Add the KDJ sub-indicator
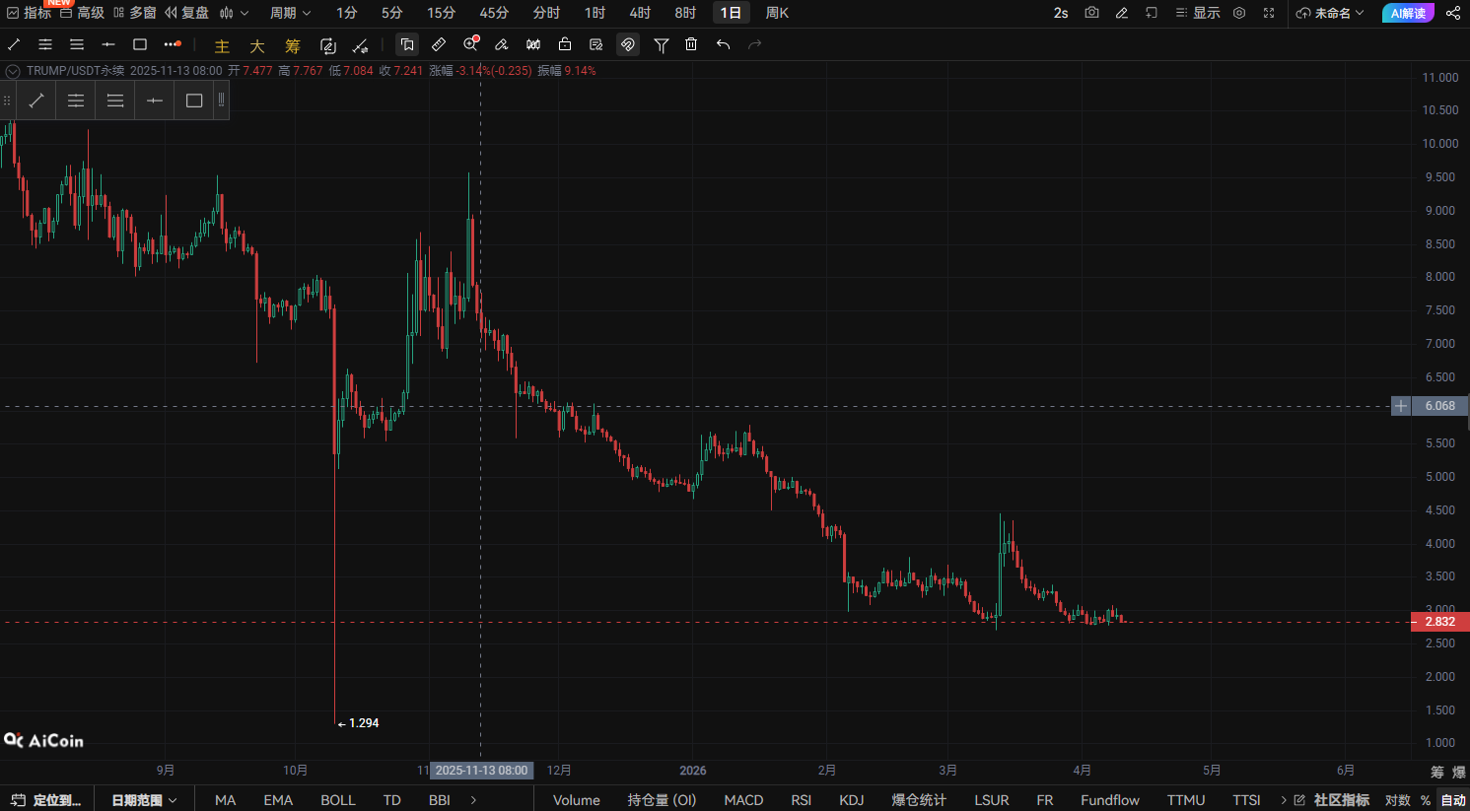Screen dimensions: 1470x811 852,799
